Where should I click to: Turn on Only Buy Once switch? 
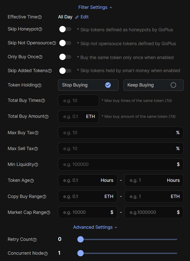coord(65,57)
